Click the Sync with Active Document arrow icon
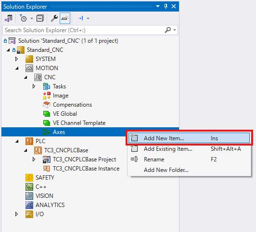This screenshot has width=256, height=232. click(x=80, y=18)
